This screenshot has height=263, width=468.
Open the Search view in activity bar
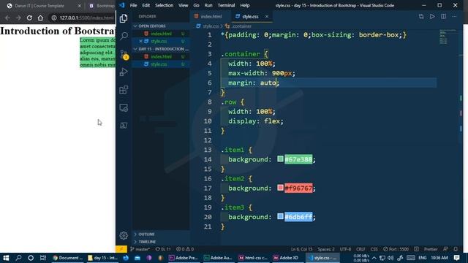point(124,36)
